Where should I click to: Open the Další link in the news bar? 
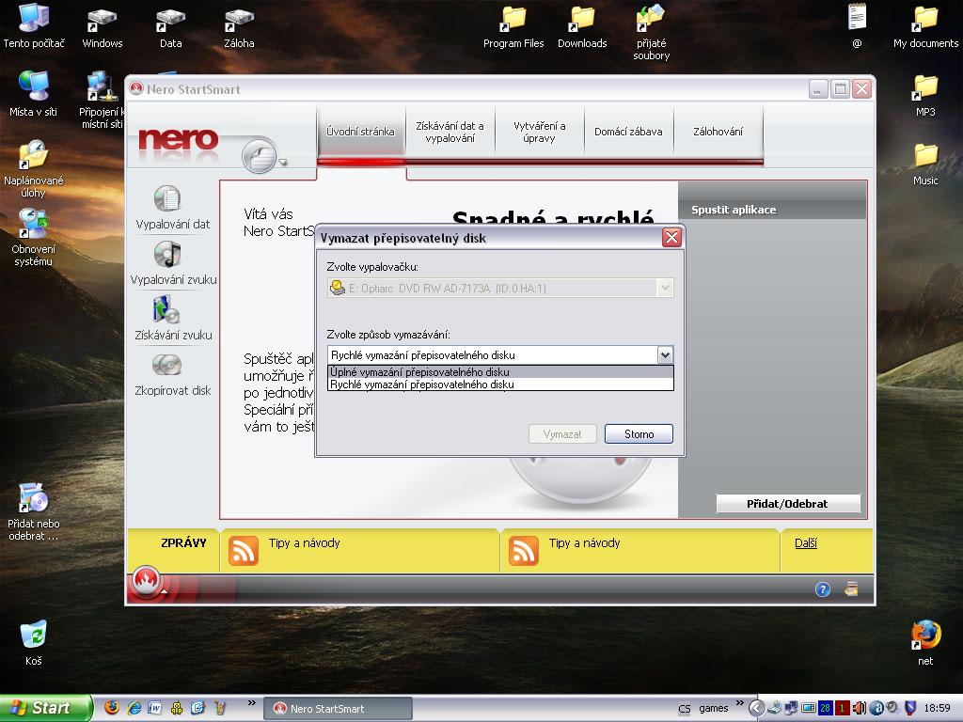tap(806, 542)
